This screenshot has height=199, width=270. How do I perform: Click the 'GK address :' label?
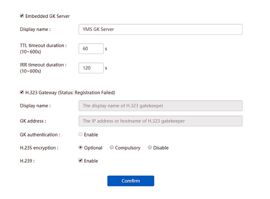tap(33, 121)
